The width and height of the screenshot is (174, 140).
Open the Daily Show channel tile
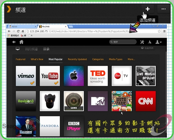coord(26,126)
